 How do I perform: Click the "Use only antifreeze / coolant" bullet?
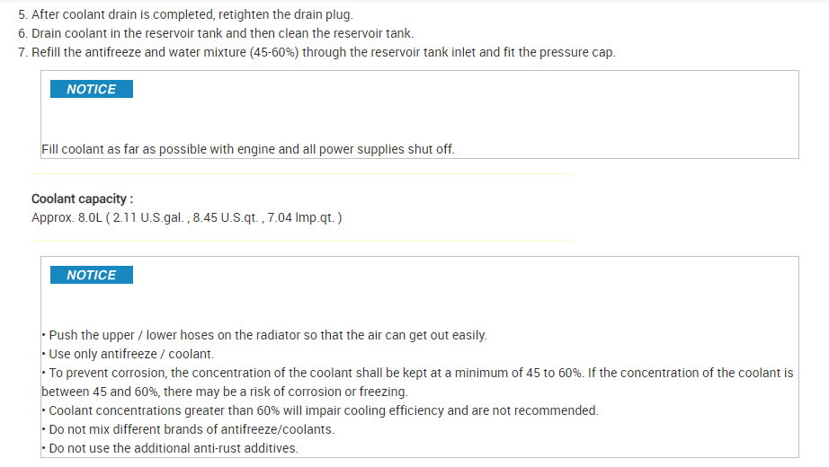[x=131, y=354]
